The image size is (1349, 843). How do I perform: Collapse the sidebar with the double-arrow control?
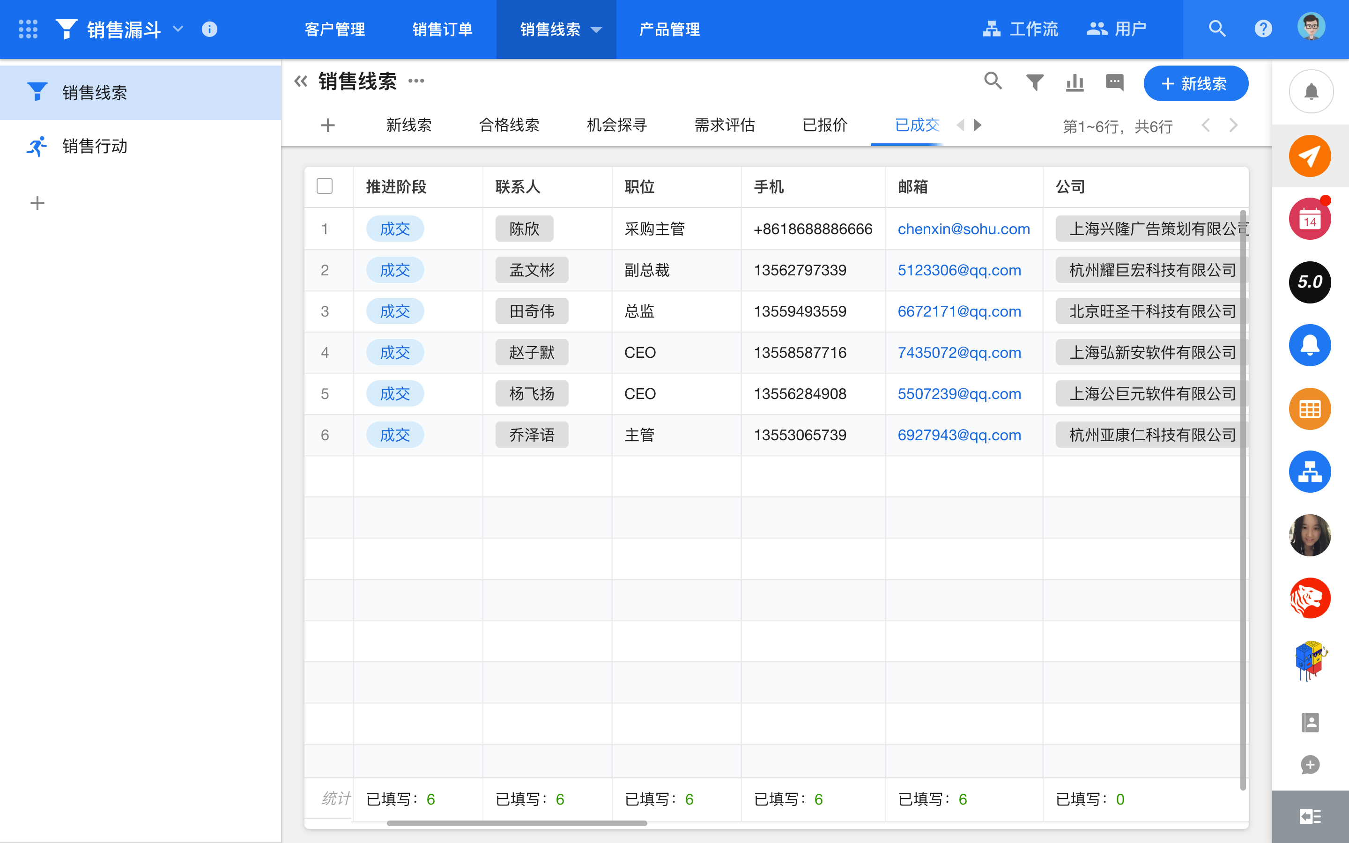coord(301,81)
